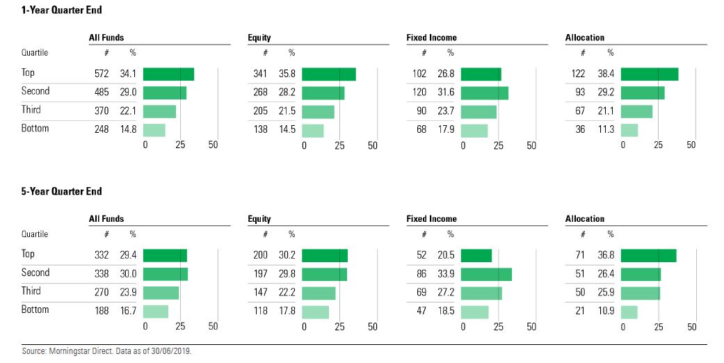Pick the 1-Year Allocation Top quartile bar

[649, 74]
